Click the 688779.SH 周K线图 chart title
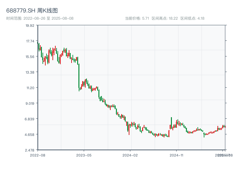The height and width of the screenshot is (187, 250). (x=32, y=11)
